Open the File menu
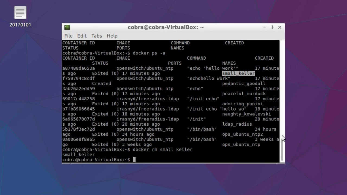347x195 pixels. (68, 36)
